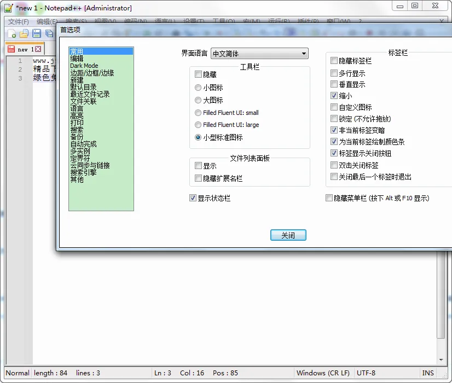Screen dimensions: 452x383
Task: Select 多实例 category
Action: 101,151
